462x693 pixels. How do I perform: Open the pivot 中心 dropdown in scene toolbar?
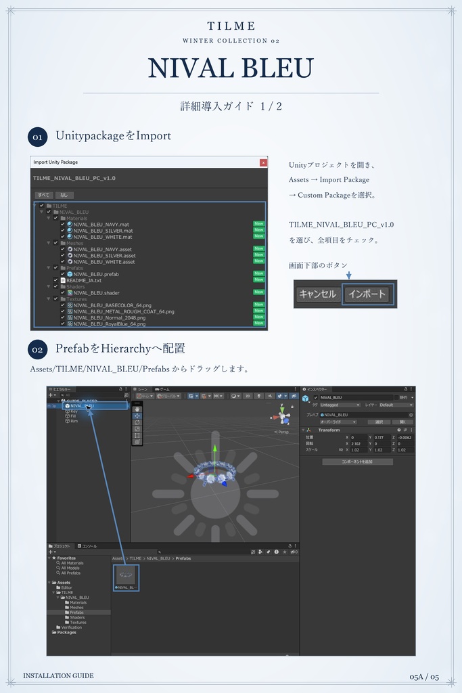(145, 396)
